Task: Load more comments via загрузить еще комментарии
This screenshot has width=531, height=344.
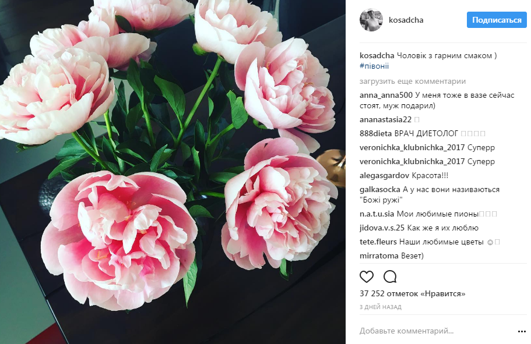Action: [413, 81]
